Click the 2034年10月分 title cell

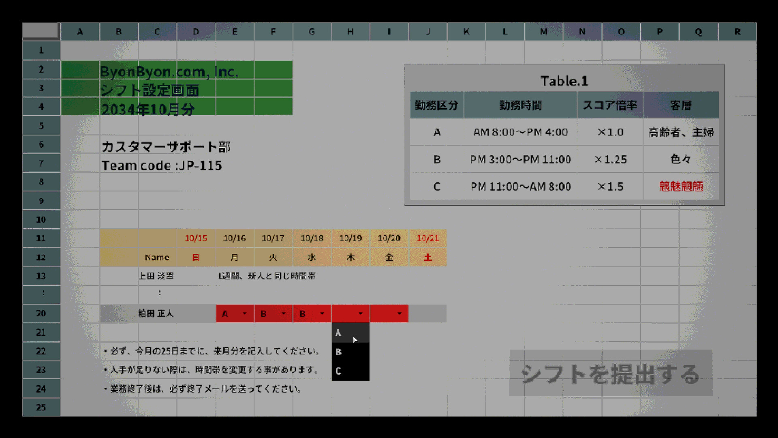pyautogui.click(x=149, y=109)
